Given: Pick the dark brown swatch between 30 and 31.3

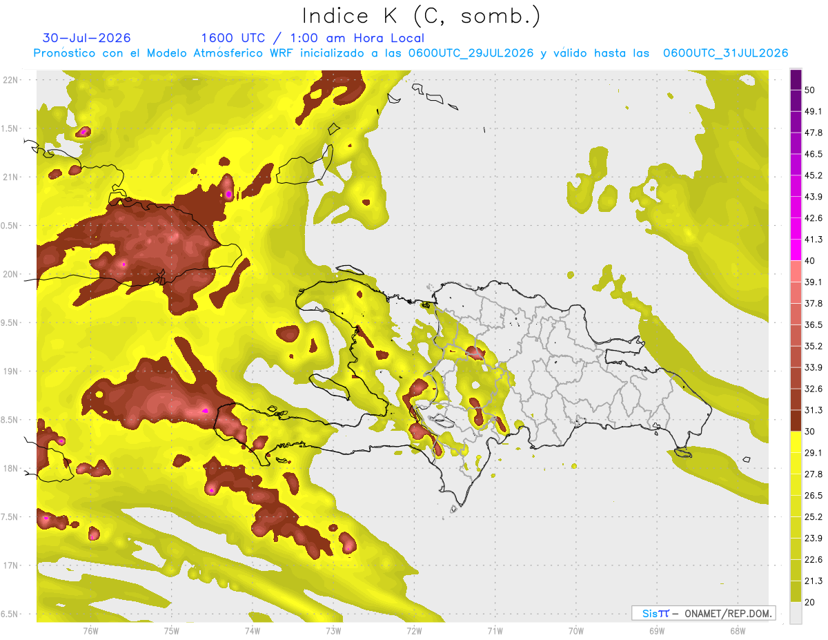Looking at the screenshot, I should (796, 420).
